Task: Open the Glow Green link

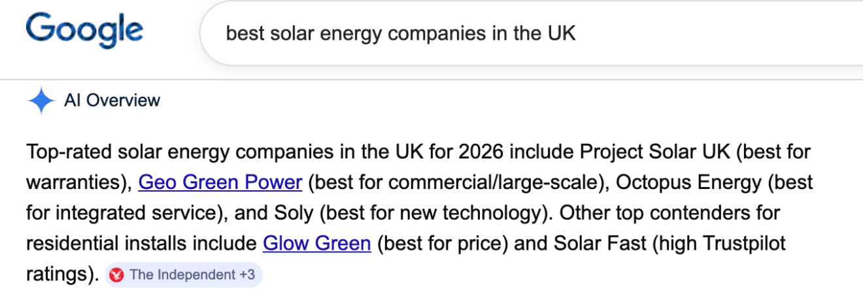Action: 316,244
